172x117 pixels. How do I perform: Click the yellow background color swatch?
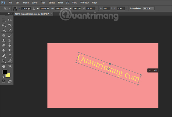8,75
